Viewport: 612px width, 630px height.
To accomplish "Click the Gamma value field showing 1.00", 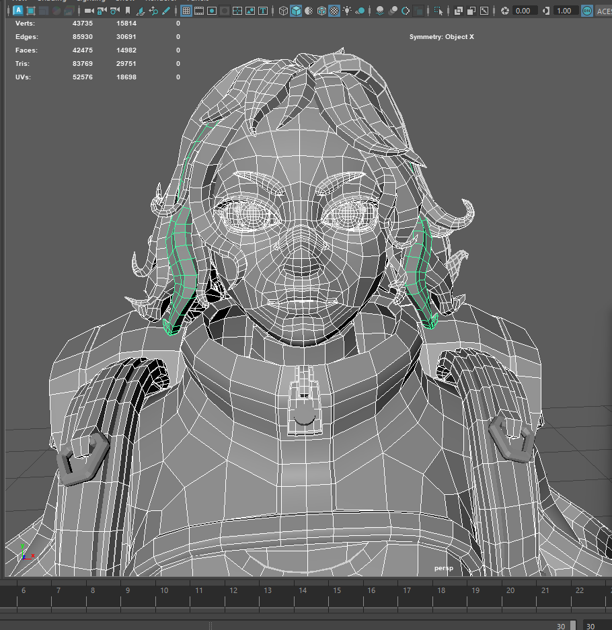I will [x=566, y=11].
